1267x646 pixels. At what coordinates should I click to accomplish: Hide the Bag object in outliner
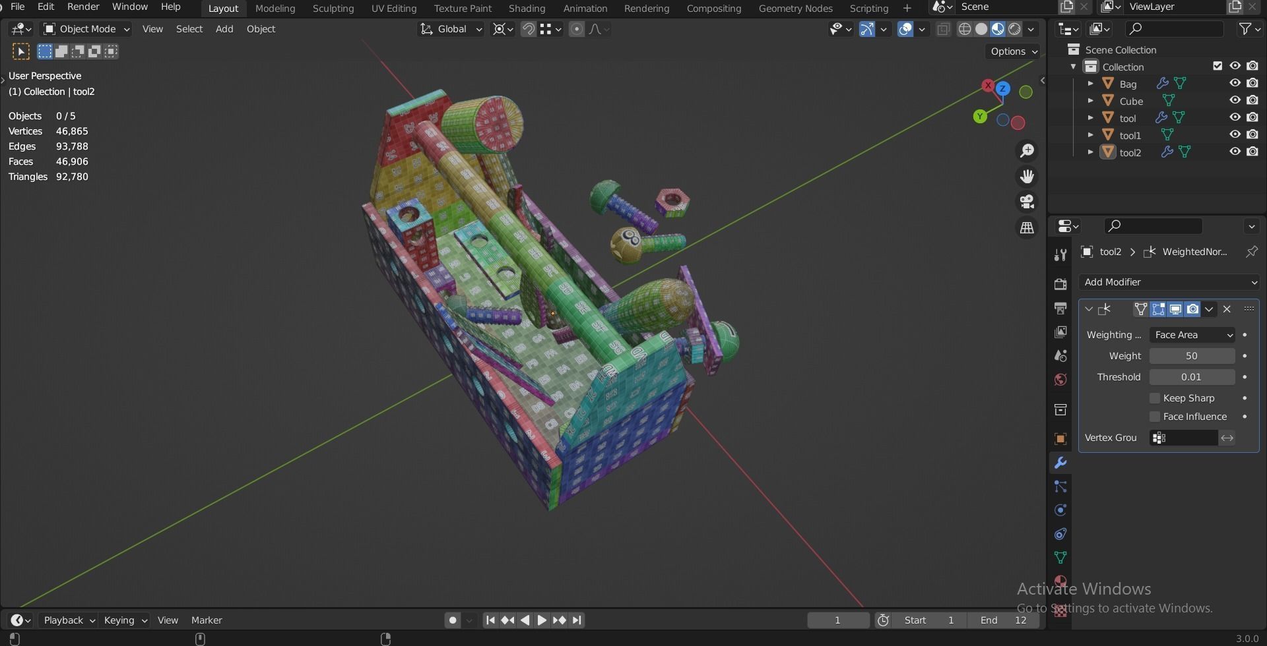tap(1235, 84)
